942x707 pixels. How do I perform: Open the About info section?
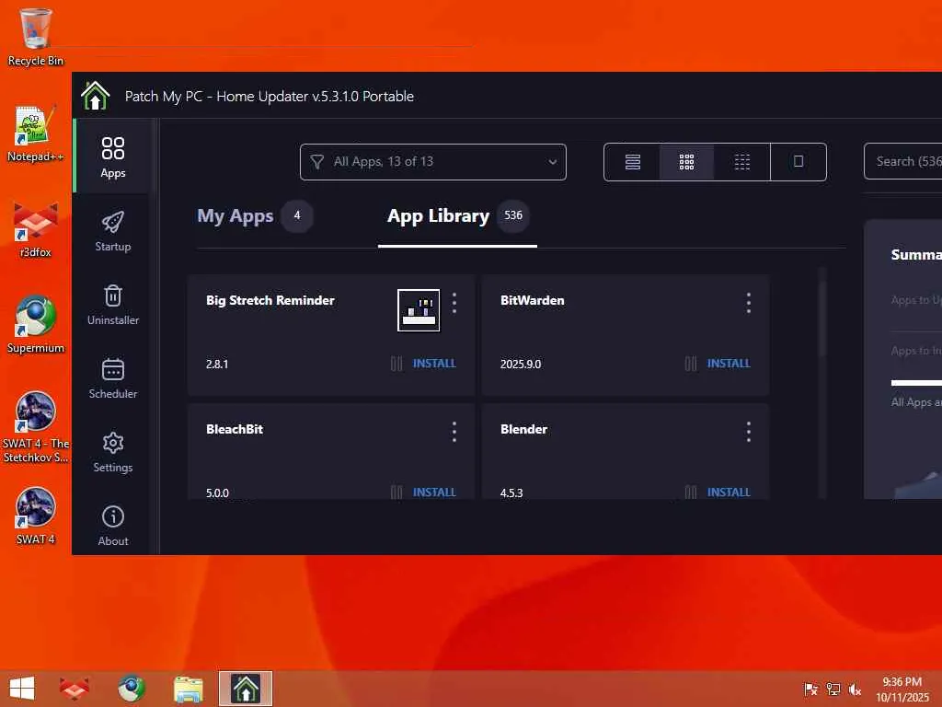(113, 526)
